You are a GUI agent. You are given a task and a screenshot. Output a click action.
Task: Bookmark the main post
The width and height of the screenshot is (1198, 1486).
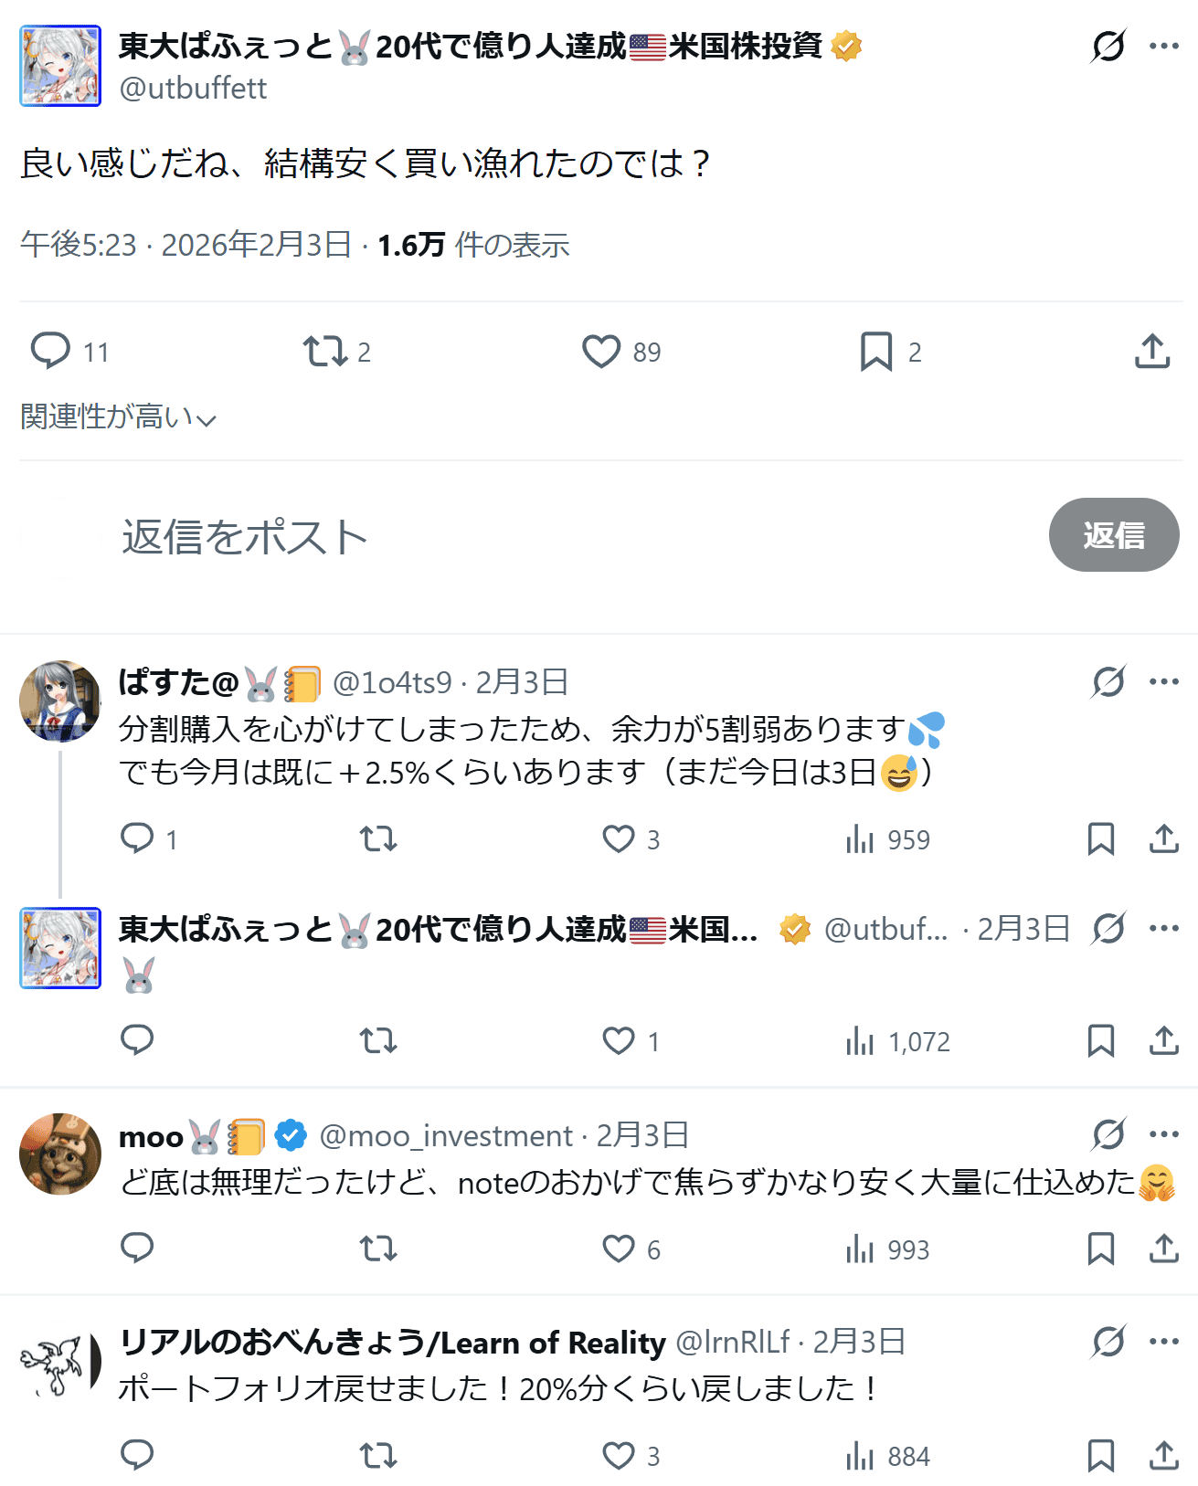click(875, 351)
